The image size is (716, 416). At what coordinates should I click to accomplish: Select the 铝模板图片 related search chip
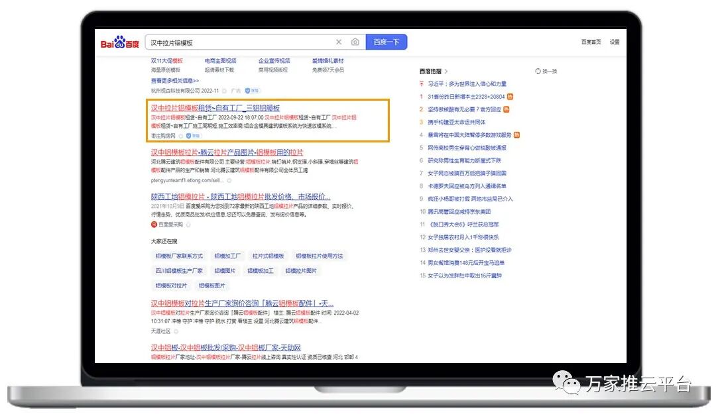[x=212, y=286]
